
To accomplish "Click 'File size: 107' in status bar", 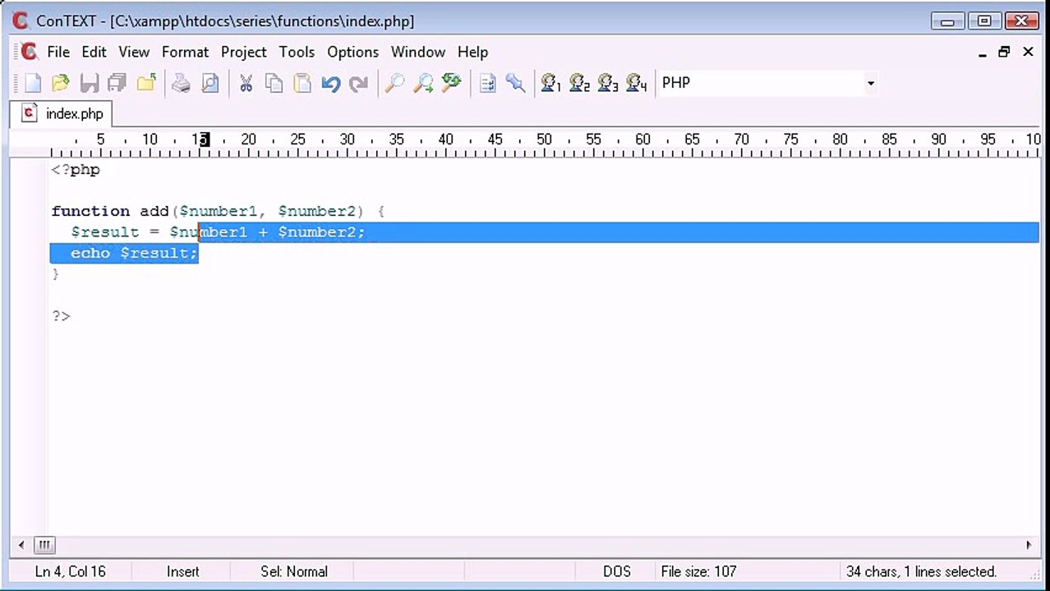I will (x=698, y=571).
